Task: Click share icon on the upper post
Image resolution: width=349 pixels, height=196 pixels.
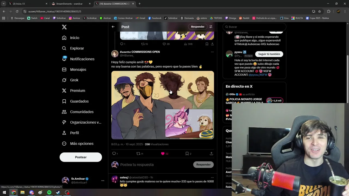Action: [212, 44]
